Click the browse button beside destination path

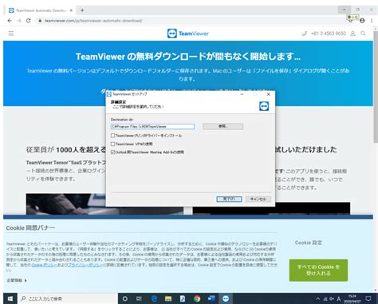click(222, 126)
